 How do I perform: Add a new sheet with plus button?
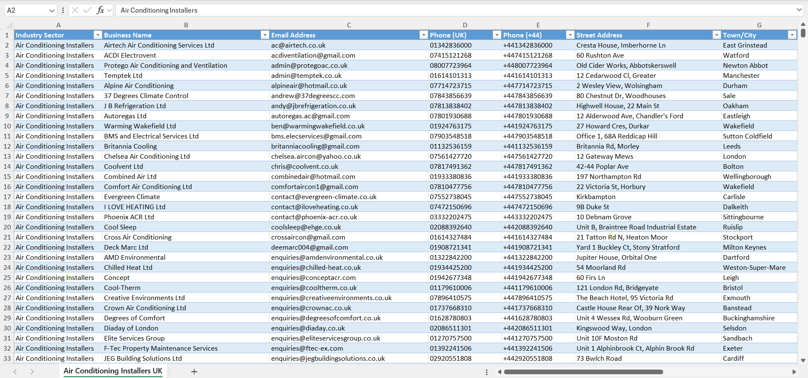194,372
